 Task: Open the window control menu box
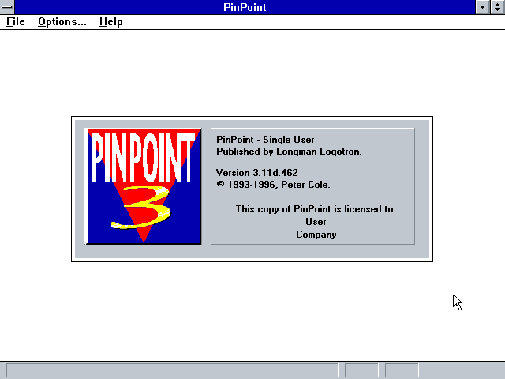tap(7, 7)
